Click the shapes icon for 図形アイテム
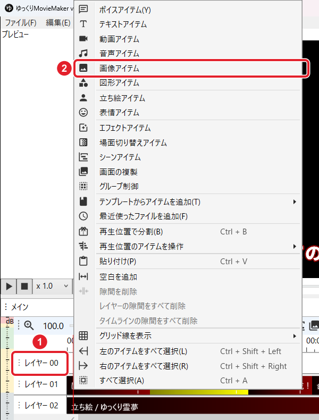Image resolution: width=319 pixels, height=420 pixels. click(x=83, y=82)
